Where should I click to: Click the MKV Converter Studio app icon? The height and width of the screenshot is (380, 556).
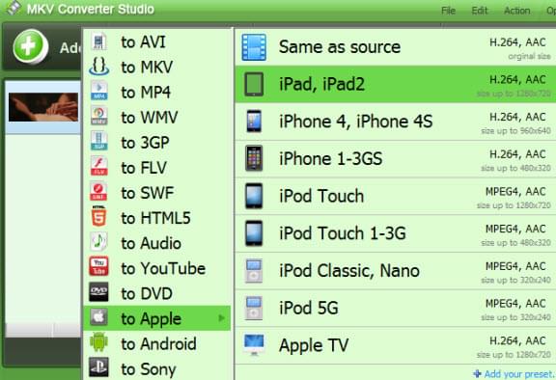pos(14,9)
